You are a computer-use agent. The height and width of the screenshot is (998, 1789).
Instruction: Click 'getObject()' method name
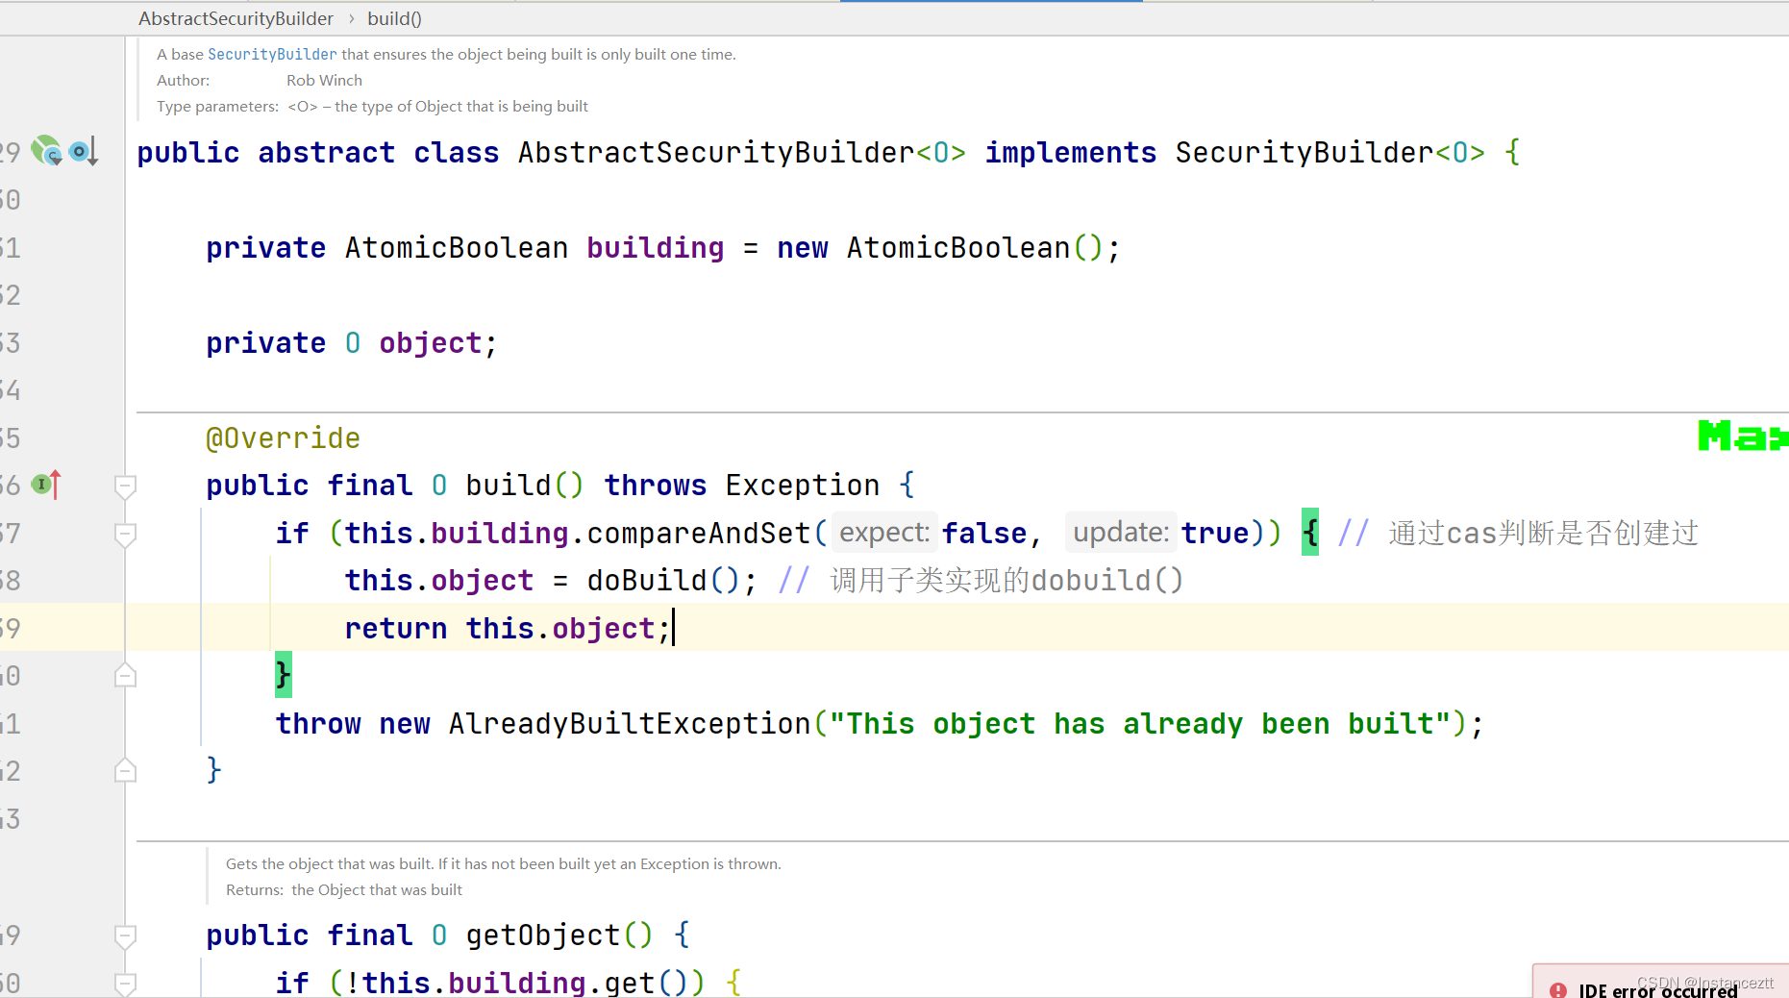(x=559, y=936)
